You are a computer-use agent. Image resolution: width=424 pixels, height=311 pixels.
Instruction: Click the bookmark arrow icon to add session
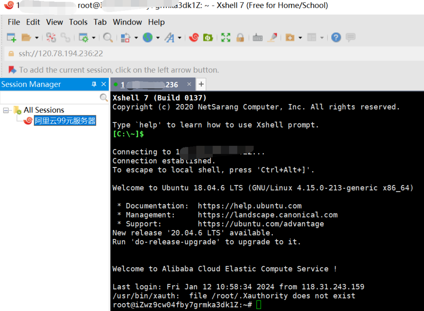coord(12,70)
